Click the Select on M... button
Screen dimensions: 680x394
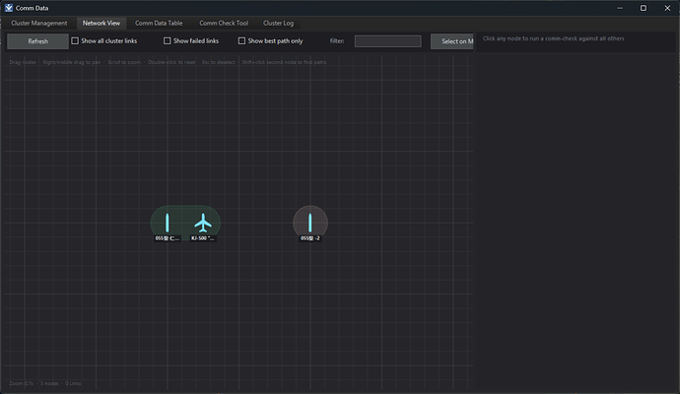coord(452,41)
